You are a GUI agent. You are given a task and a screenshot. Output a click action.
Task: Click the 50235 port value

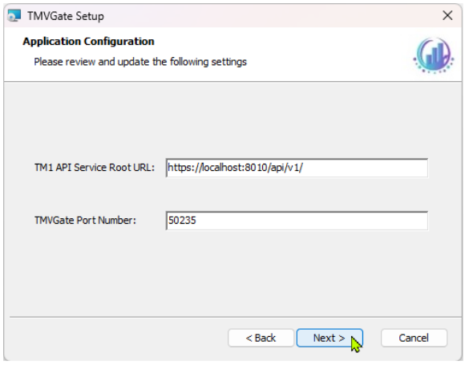tap(182, 221)
